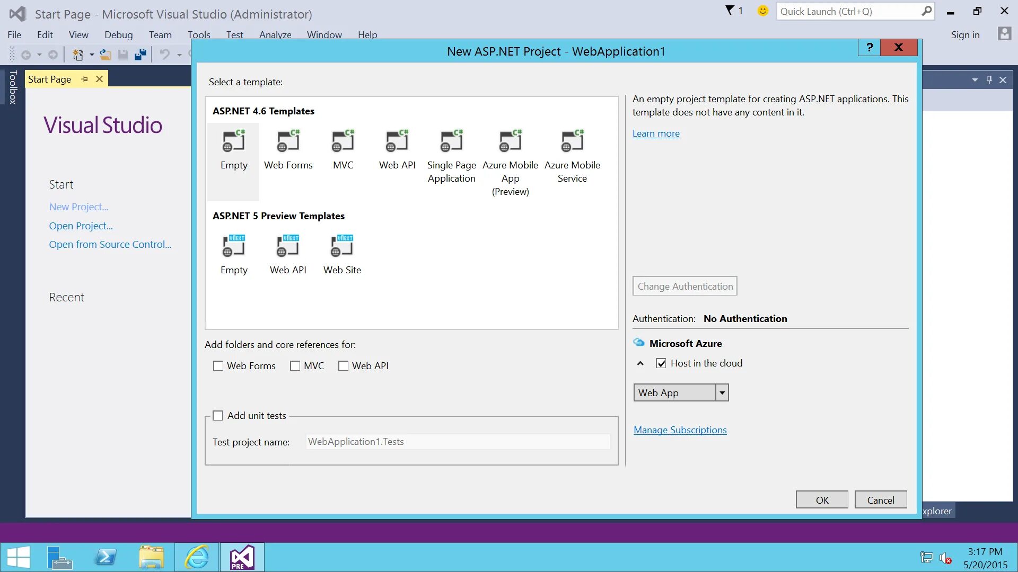Screen dimensions: 1018x572
Task: Open the Manage Subscriptions link
Action: coord(680,430)
